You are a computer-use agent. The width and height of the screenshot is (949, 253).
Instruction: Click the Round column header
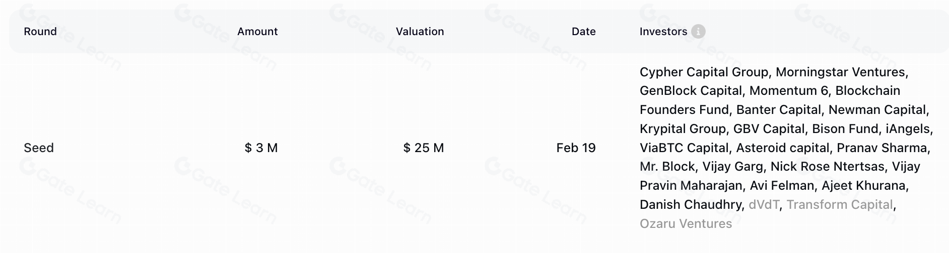[x=40, y=32]
